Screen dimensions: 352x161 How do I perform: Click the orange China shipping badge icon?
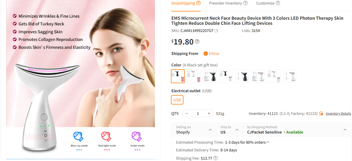click(205, 53)
